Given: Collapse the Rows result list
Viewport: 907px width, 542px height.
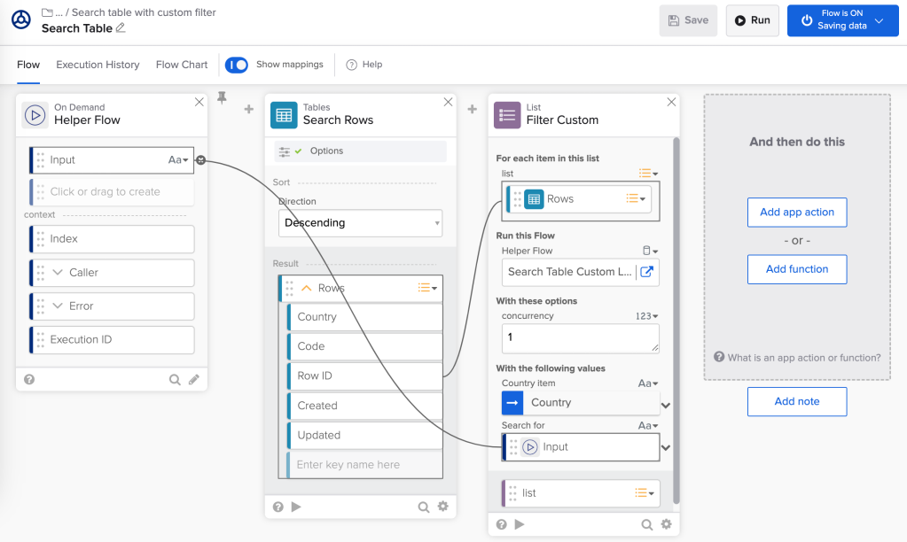Looking at the screenshot, I should [x=307, y=288].
